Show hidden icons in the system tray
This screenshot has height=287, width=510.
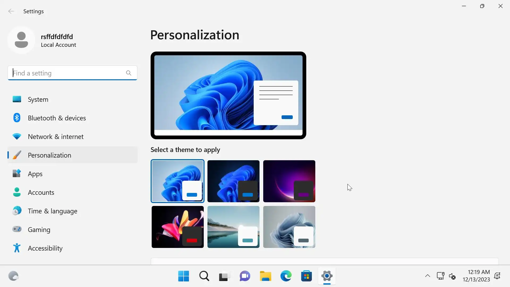coord(427,276)
